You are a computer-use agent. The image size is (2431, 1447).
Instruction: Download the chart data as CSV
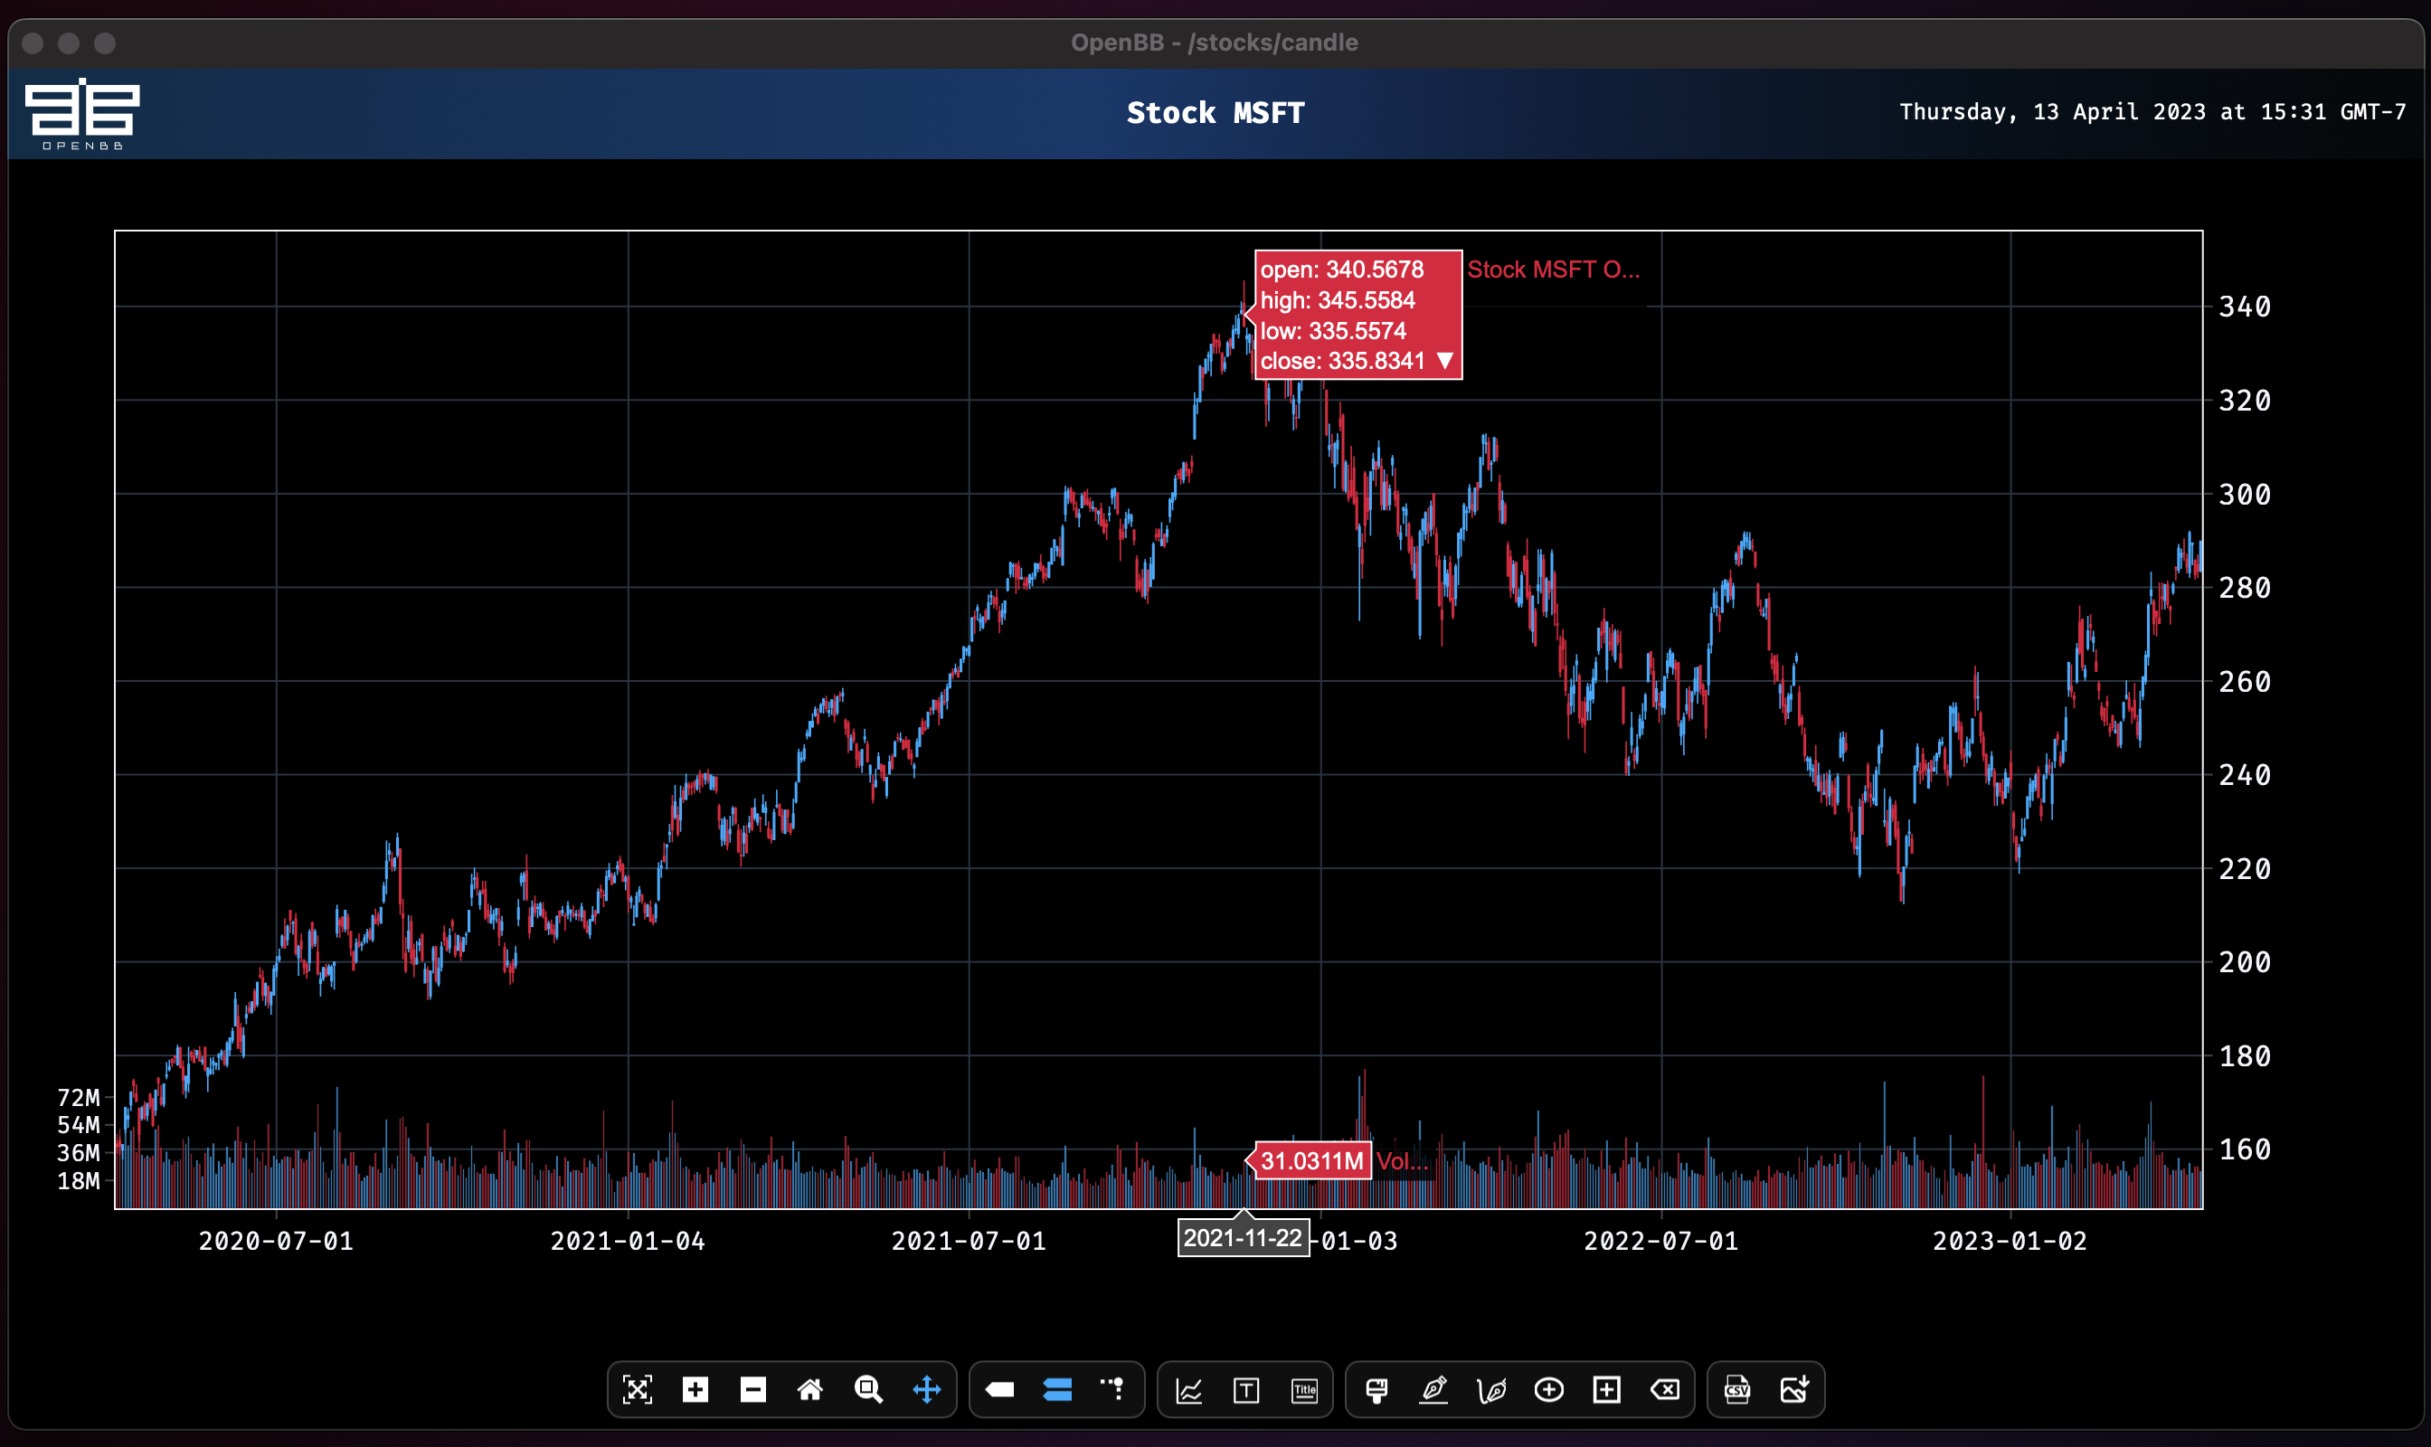pos(1736,1389)
